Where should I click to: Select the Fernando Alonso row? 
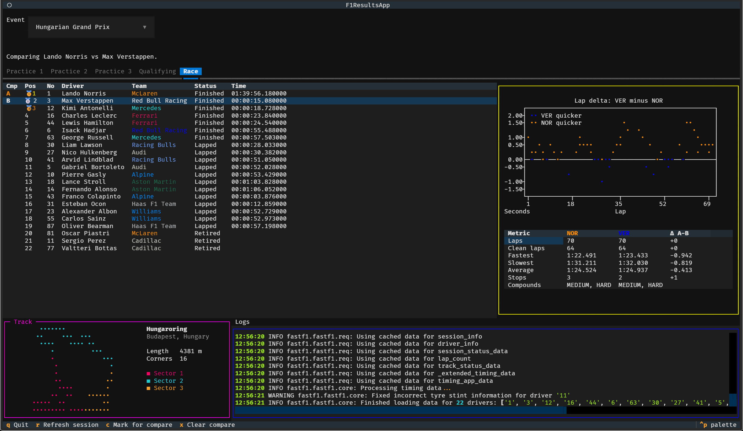(x=250, y=189)
